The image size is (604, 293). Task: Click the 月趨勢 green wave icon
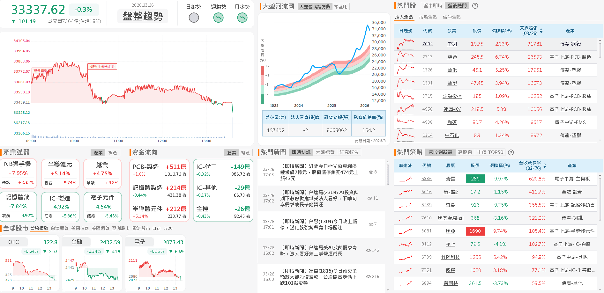242,18
